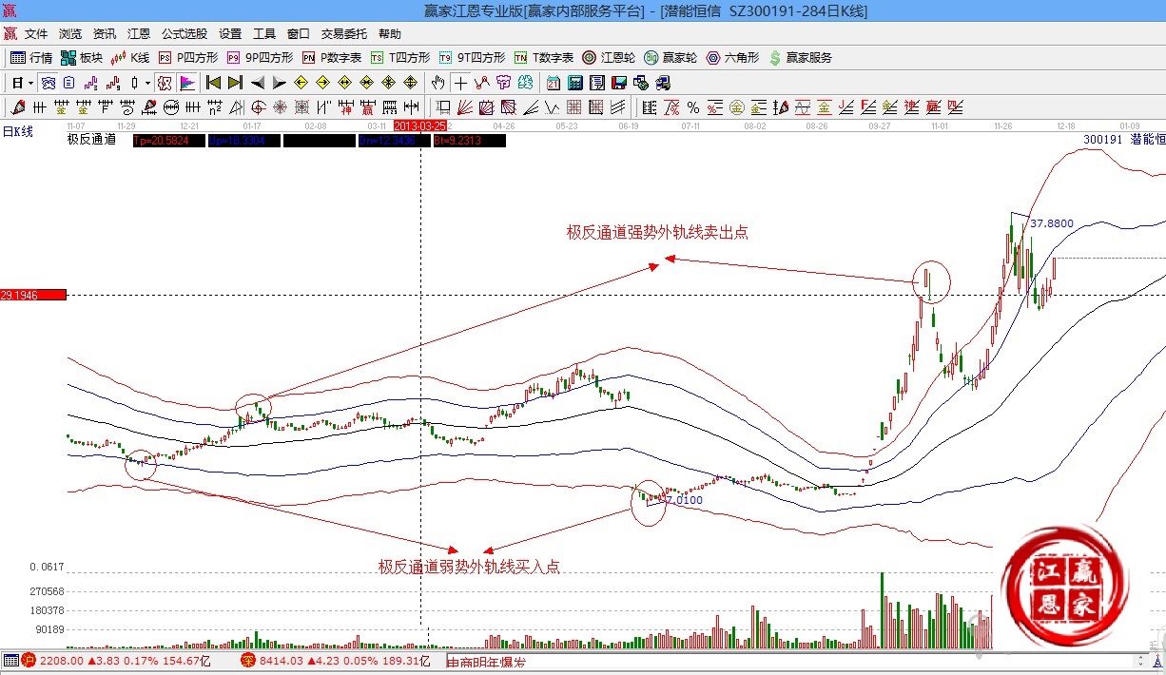
Task: Select the percent sign drawing tool
Action: coord(693,106)
